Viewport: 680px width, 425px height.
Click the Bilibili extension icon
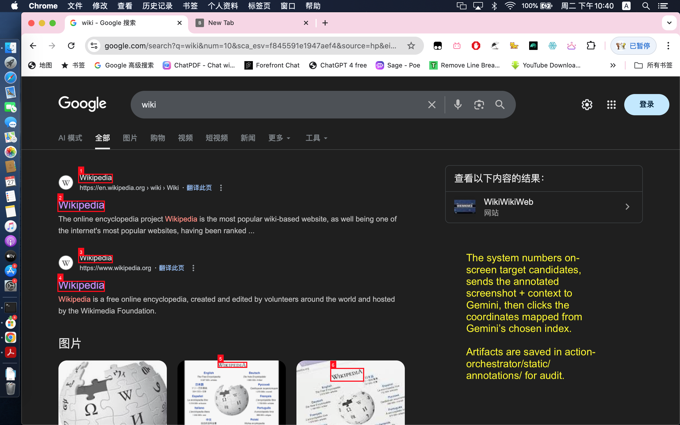click(x=457, y=45)
